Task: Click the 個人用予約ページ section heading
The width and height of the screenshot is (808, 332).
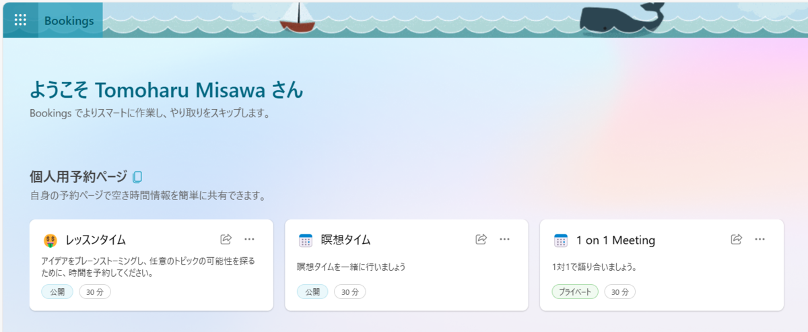Action: click(78, 177)
